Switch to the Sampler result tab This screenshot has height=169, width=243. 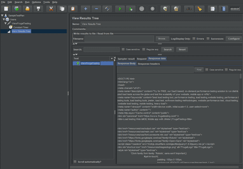(x=126, y=59)
